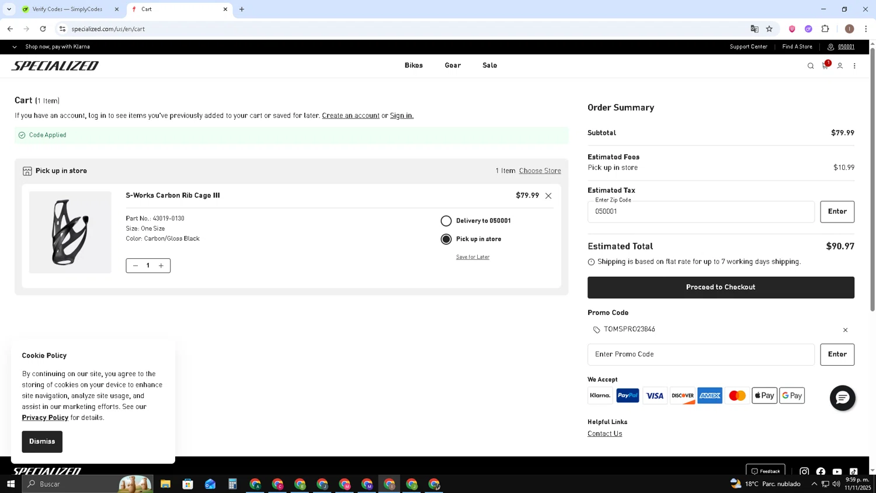Open the Choose Store link
The width and height of the screenshot is (876, 493).
coord(540,171)
